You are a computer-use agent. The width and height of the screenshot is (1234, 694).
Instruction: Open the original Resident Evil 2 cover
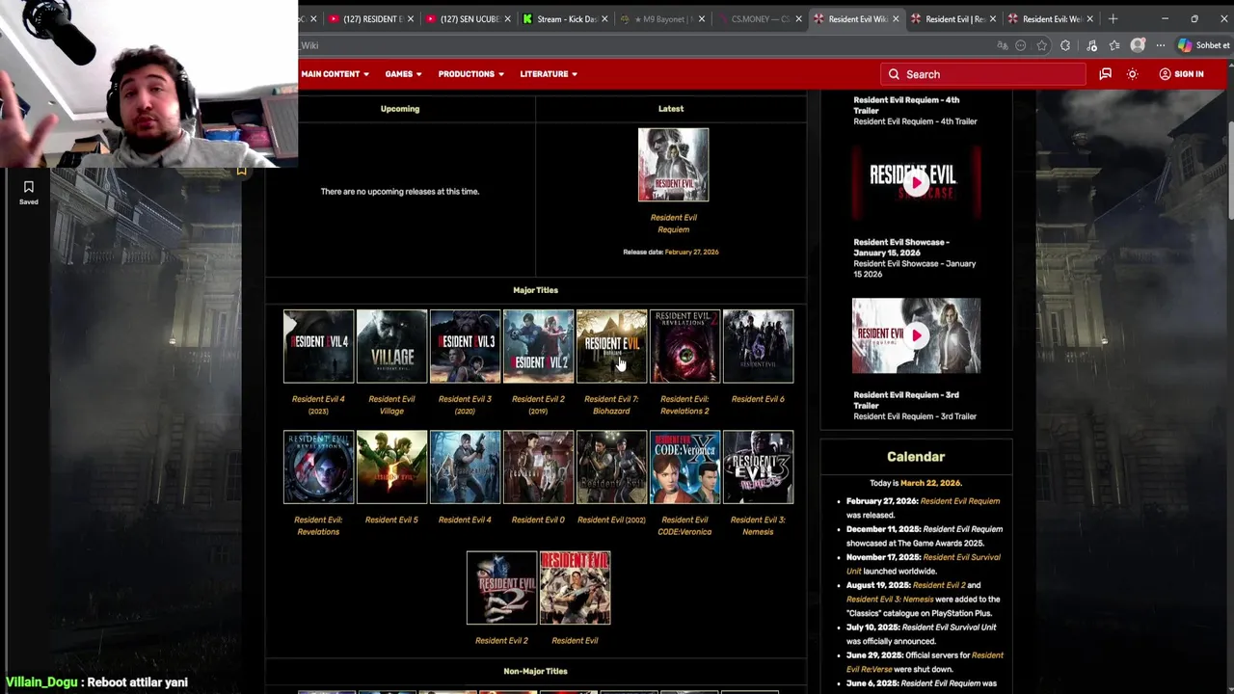click(501, 588)
